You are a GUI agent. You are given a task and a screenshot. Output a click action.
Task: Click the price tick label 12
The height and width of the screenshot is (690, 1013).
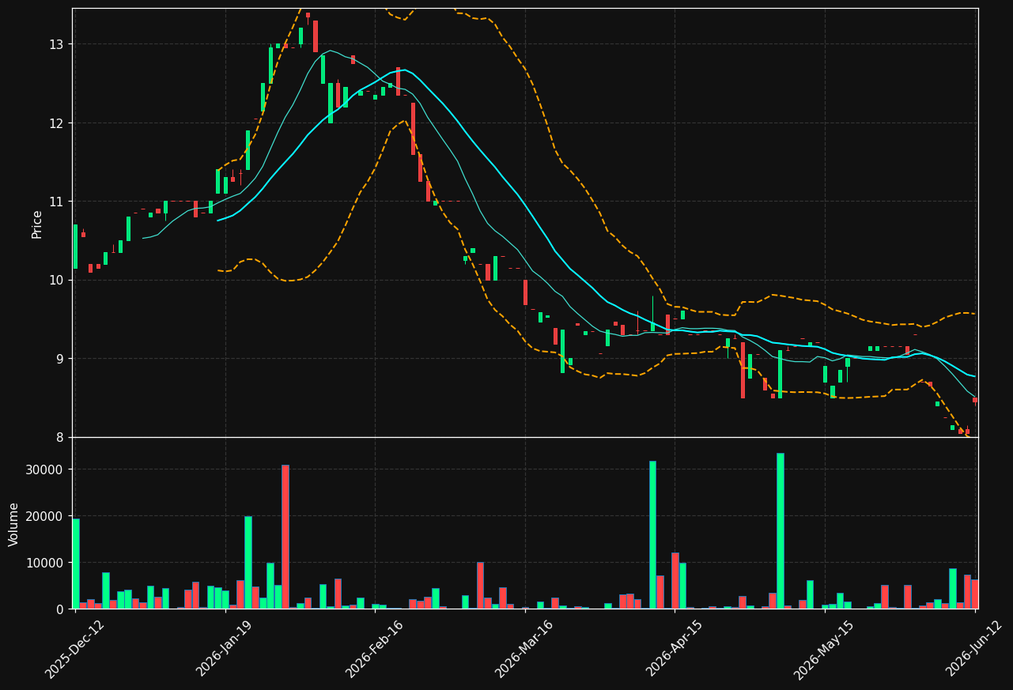(x=57, y=123)
